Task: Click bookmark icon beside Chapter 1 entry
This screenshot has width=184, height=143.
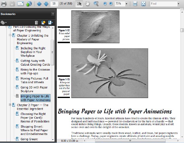Action: 13,35
